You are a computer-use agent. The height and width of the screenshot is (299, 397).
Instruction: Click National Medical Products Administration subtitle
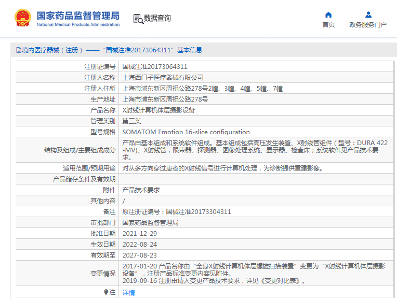coord(78,24)
